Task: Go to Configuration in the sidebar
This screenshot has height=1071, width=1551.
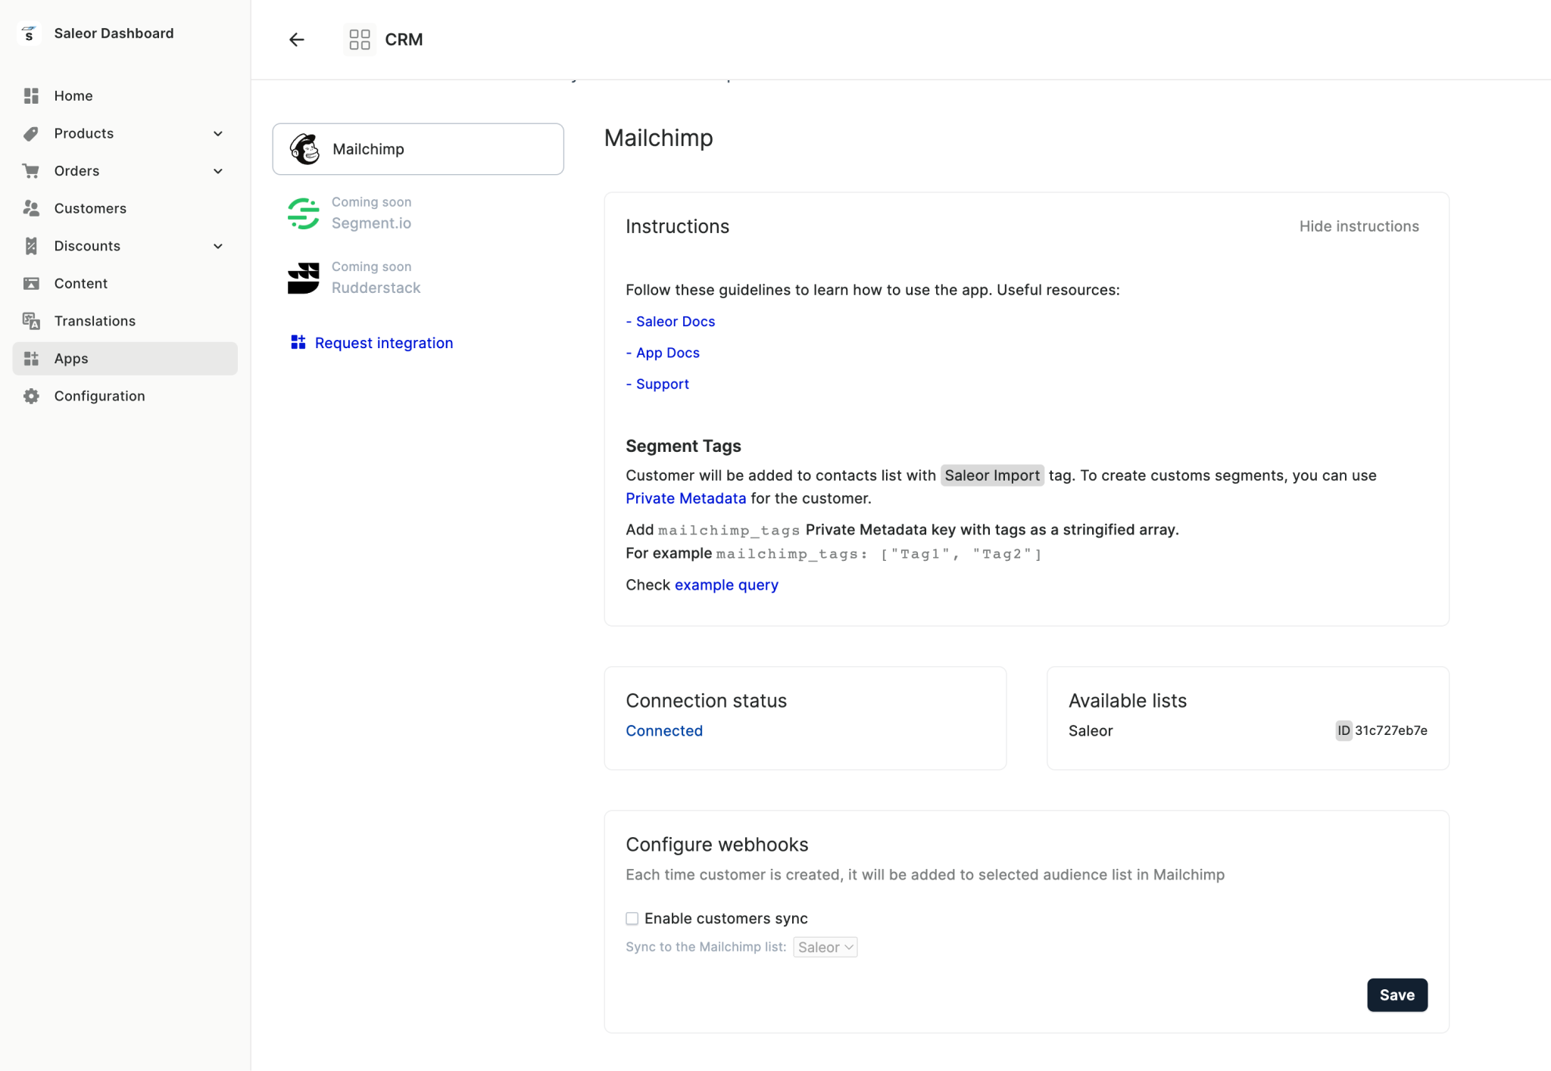Action: 99,395
